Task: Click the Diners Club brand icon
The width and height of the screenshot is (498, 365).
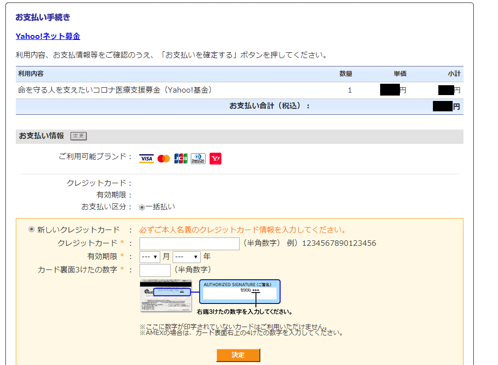Action: pos(198,159)
